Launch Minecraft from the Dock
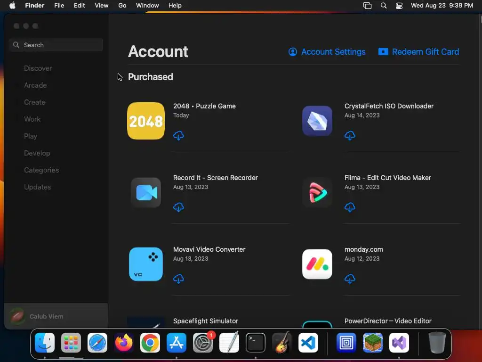 [373, 343]
